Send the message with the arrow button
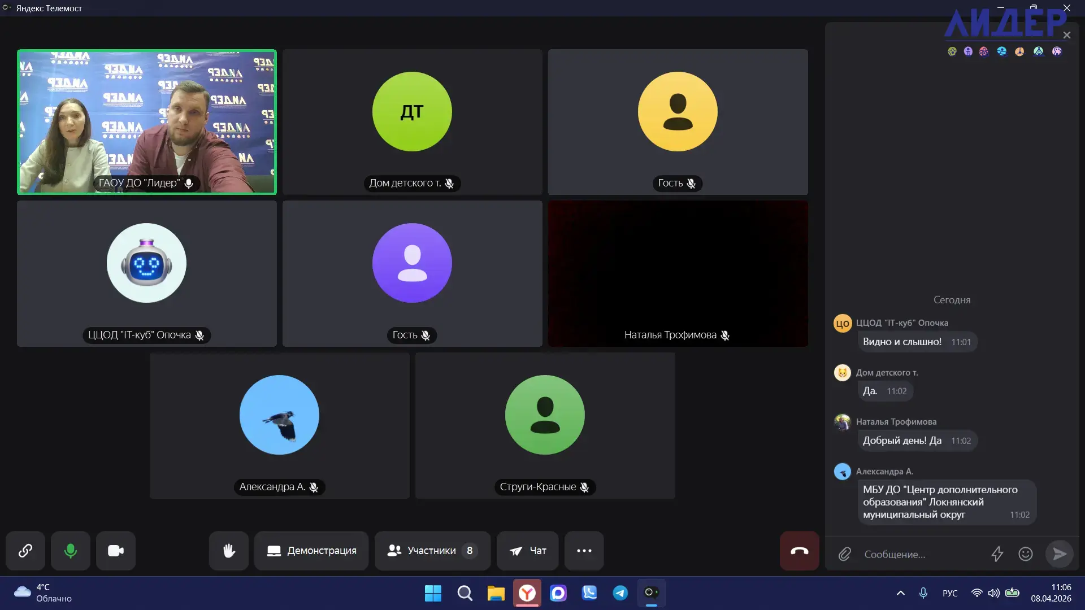 (1060, 554)
